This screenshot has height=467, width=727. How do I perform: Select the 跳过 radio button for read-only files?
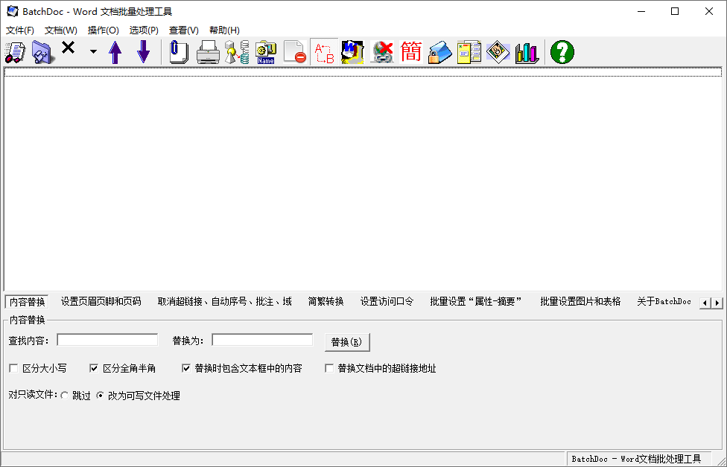pos(65,396)
